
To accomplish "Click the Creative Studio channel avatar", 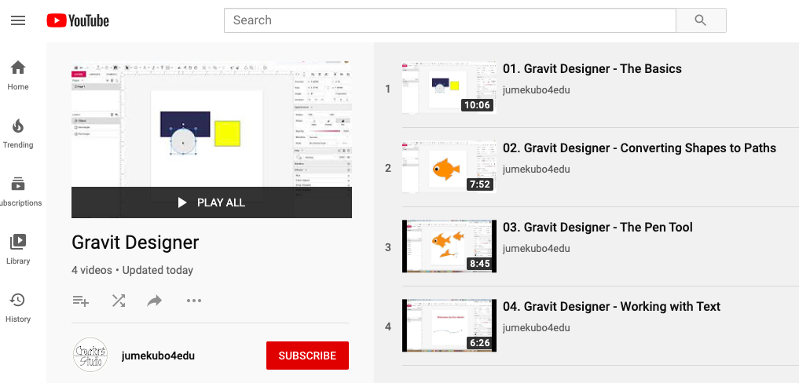I will tap(90, 355).
